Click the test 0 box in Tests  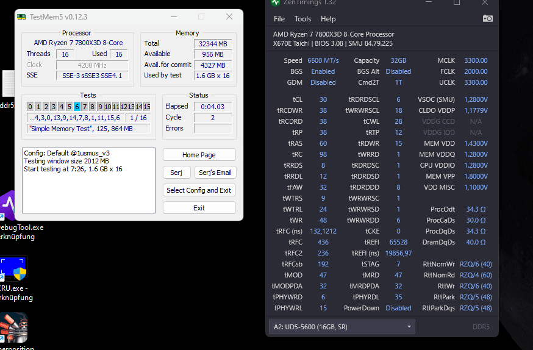30,107
